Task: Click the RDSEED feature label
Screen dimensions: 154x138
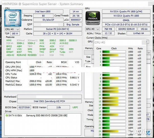Action: coord(32,55)
